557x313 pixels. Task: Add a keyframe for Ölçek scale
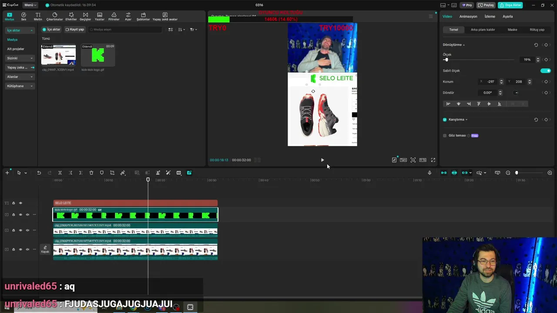[546, 60]
